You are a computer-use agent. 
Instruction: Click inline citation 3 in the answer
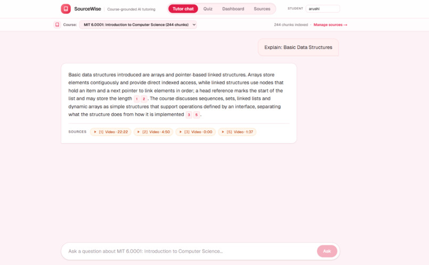189,114
